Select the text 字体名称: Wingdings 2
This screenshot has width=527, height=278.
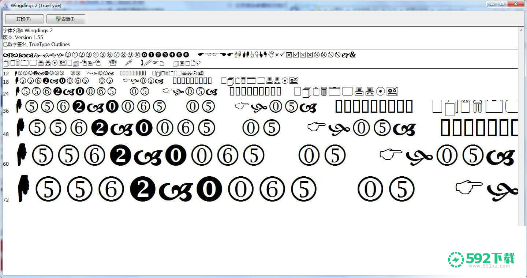[28, 30]
